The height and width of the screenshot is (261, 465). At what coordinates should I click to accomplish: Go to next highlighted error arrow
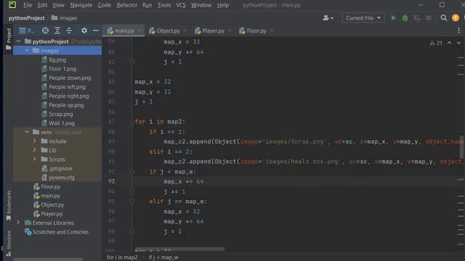pyautogui.click(x=458, y=43)
